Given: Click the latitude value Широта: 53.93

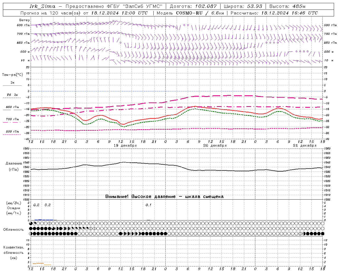Looking at the screenshot, I should tap(243, 6).
